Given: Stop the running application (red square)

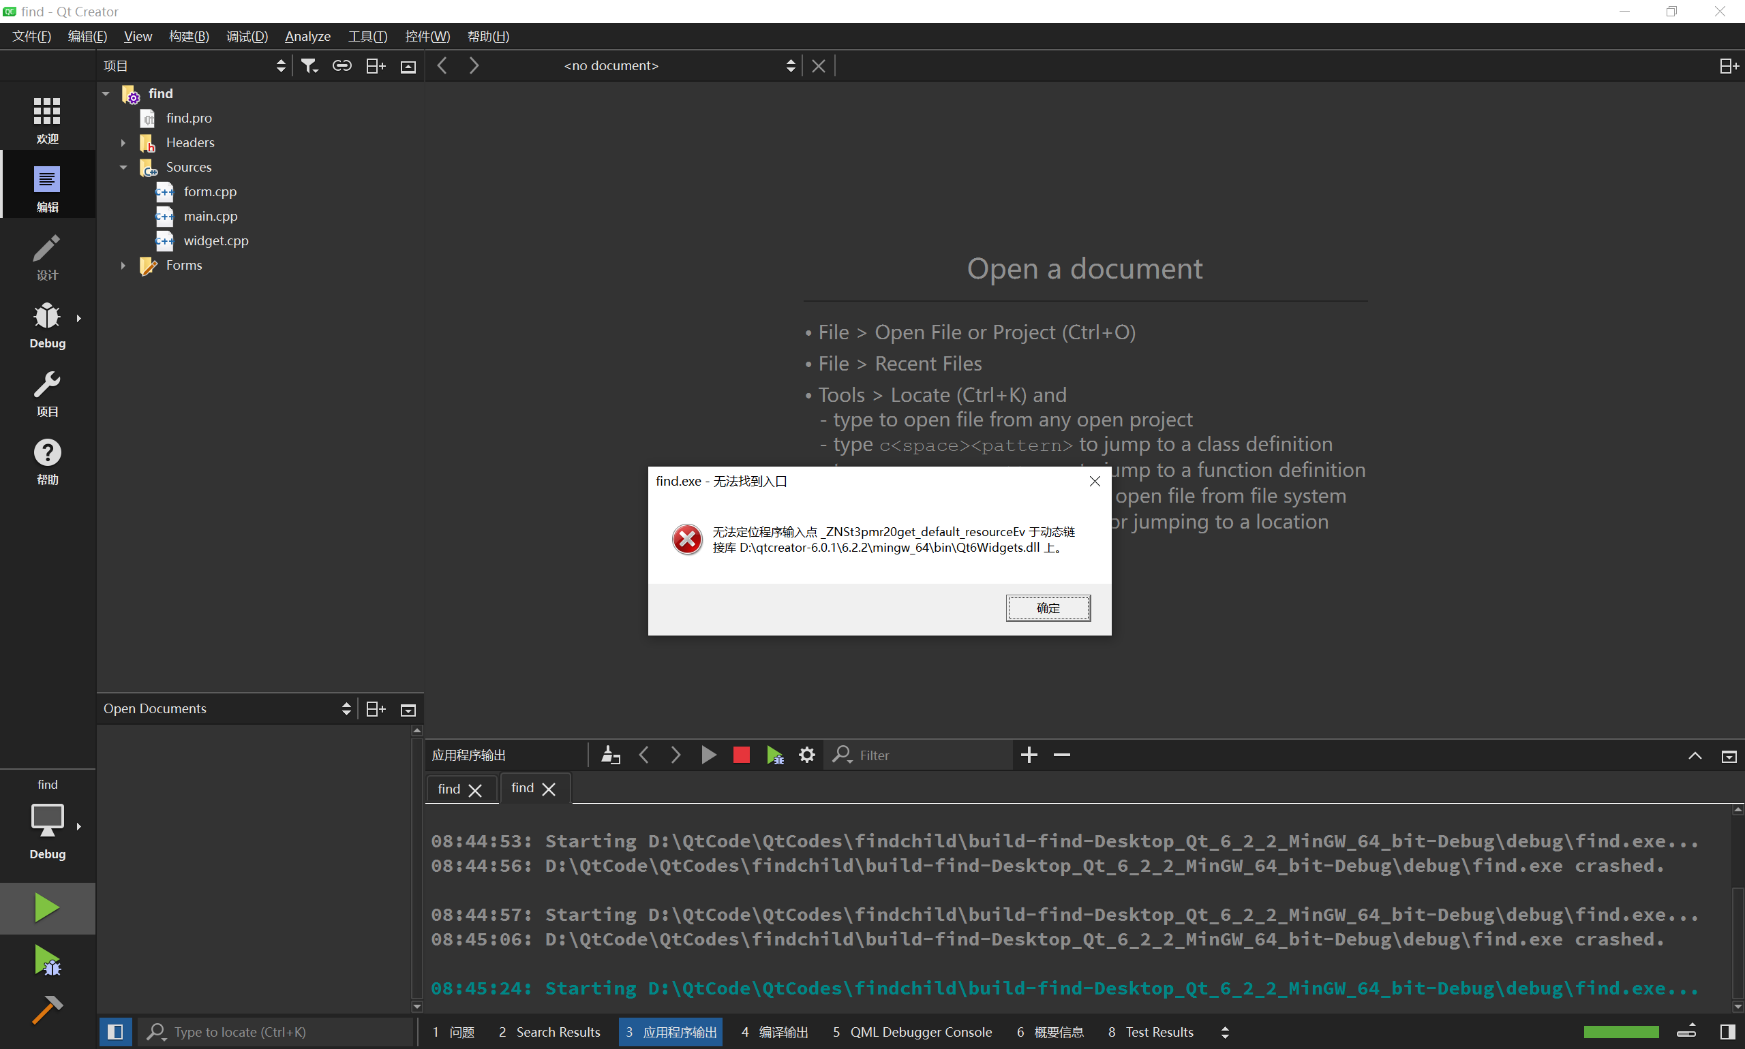Looking at the screenshot, I should (740, 755).
